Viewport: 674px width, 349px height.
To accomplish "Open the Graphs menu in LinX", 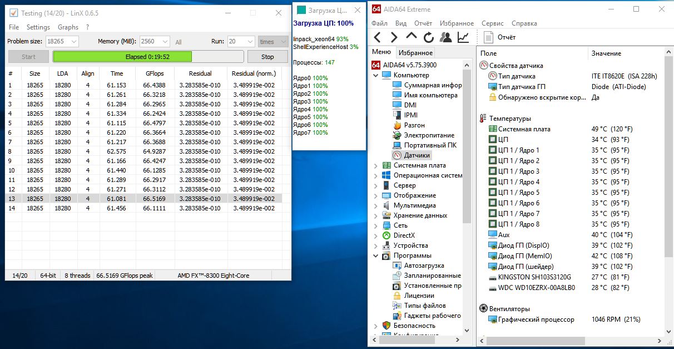I will pos(68,27).
